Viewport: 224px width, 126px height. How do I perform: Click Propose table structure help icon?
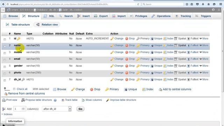point(55,100)
